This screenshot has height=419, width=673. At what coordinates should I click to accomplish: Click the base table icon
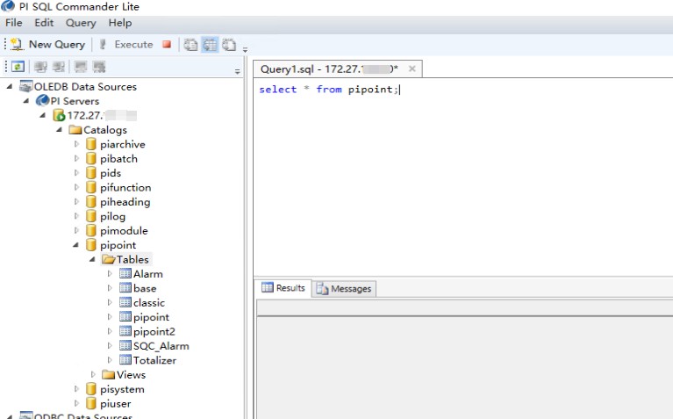pos(125,288)
